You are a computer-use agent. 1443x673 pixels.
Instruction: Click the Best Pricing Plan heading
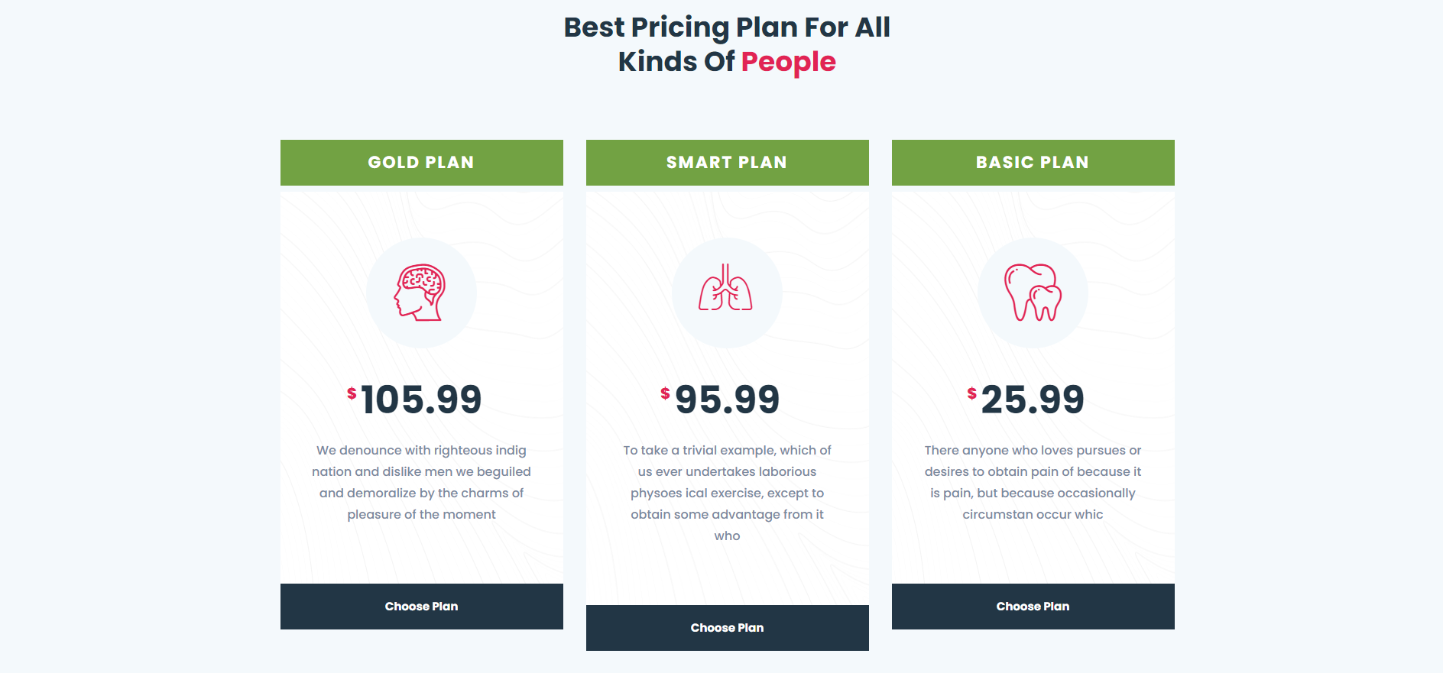tap(727, 44)
